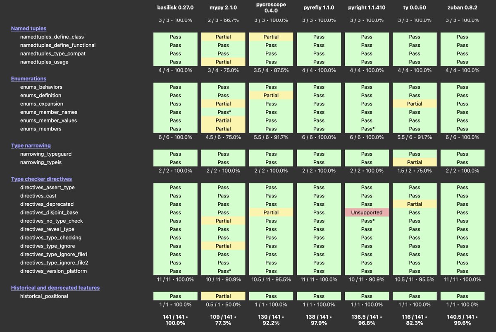Image resolution: width=496 pixels, height=332 pixels.
Task: Open the Type checker directives link
Action: pos(41,179)
